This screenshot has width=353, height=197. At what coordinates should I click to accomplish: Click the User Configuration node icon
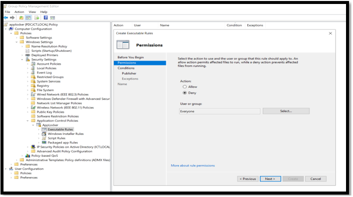tap(11, 169)
